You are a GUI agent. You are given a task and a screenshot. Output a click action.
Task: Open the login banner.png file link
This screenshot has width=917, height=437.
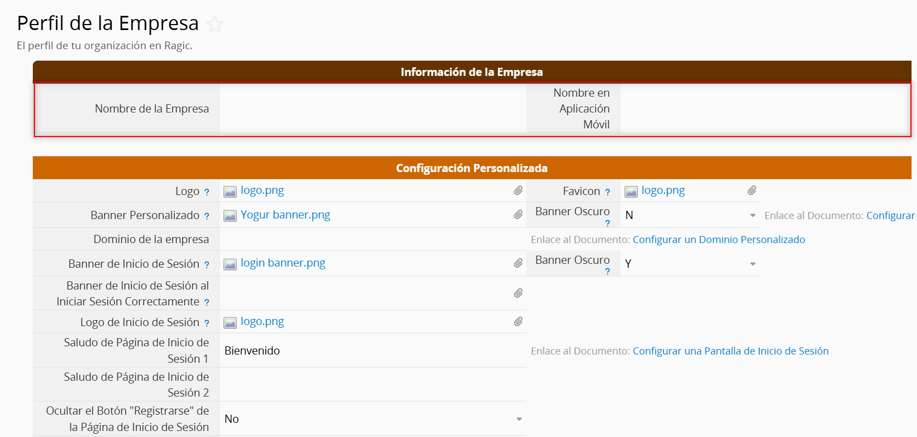click(x=283, y=263)
